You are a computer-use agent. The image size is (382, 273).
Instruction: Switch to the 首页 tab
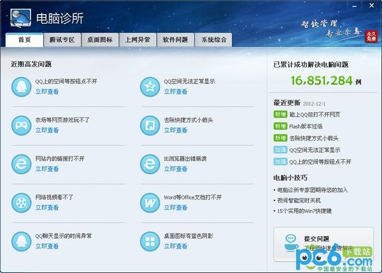[24, 40]
